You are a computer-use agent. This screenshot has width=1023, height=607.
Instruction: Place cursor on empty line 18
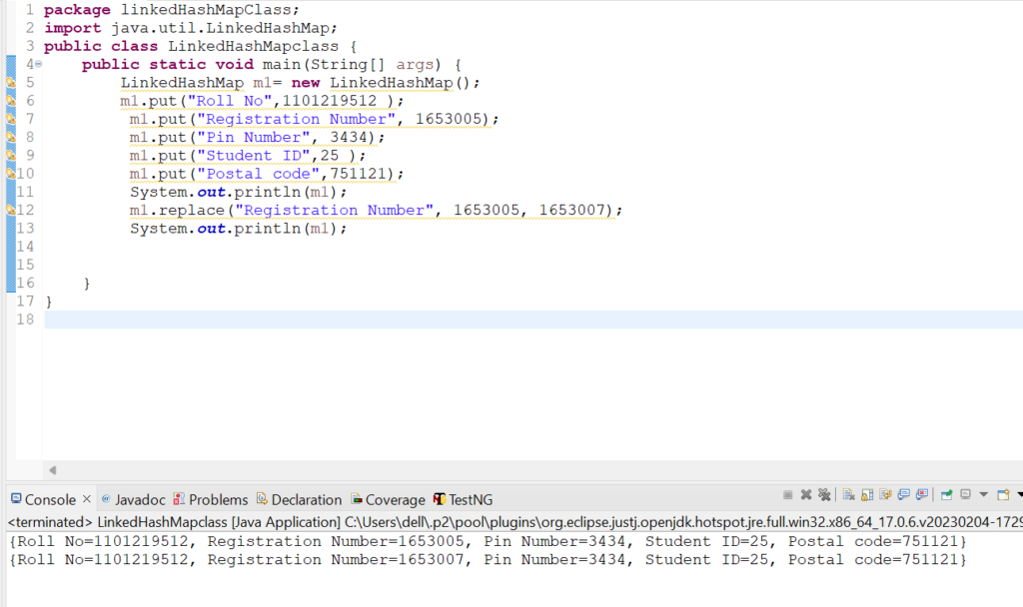click(532, 319)
